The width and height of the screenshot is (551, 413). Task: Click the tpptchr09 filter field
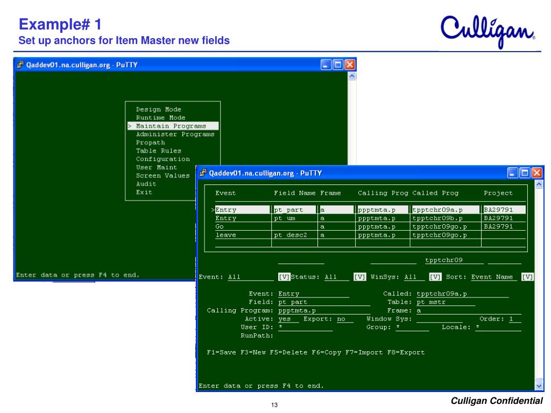tap(454, 260)
